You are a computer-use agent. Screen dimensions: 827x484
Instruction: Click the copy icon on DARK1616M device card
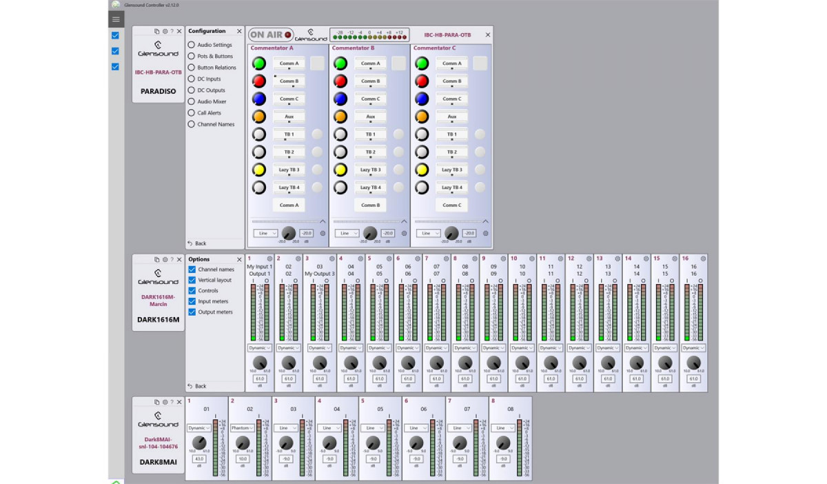point(157,259)
